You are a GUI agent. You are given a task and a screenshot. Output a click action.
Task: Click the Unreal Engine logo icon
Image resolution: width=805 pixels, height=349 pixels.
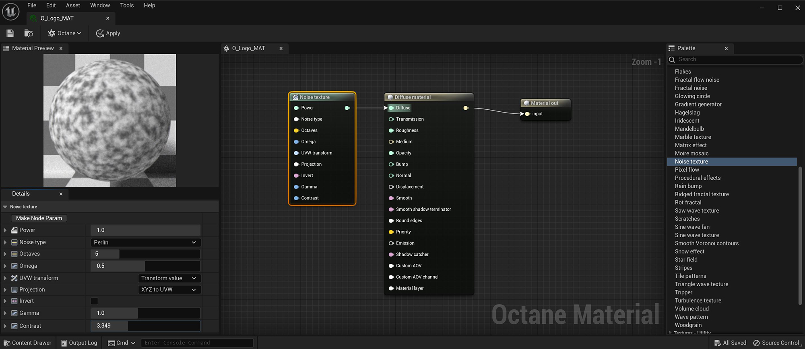11,11
